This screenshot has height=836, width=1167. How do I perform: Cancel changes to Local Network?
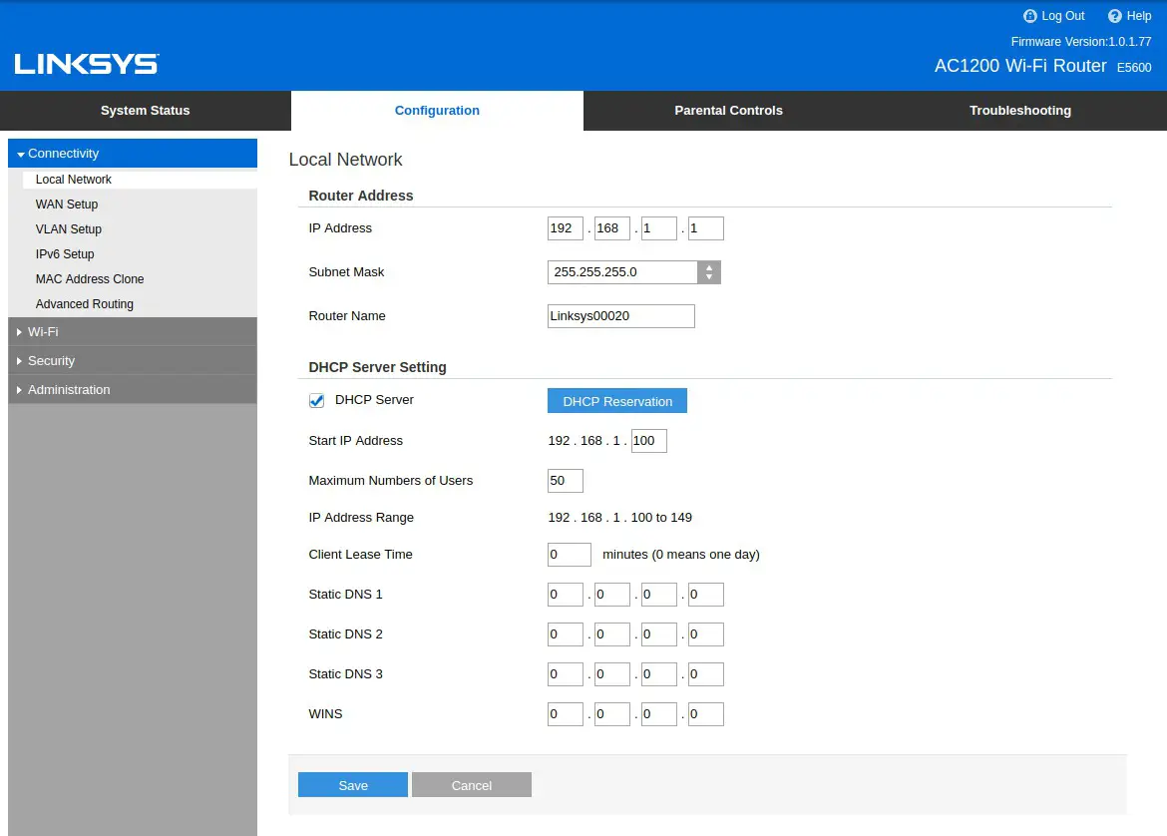[x=471, y=784]
